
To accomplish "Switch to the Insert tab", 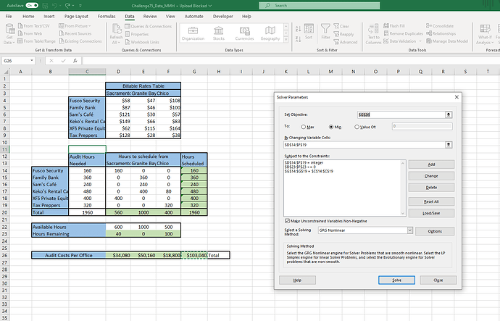I will coord(49,16).
